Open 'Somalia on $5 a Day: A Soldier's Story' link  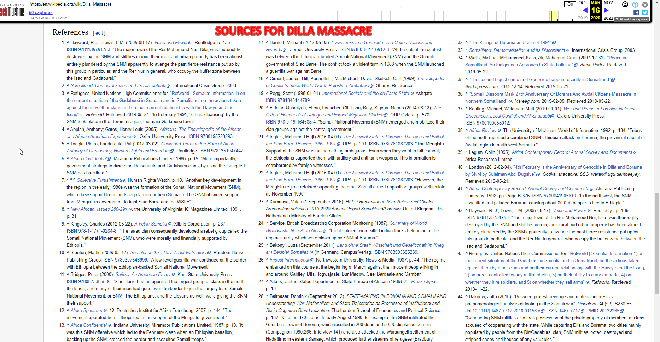(170, 253)
